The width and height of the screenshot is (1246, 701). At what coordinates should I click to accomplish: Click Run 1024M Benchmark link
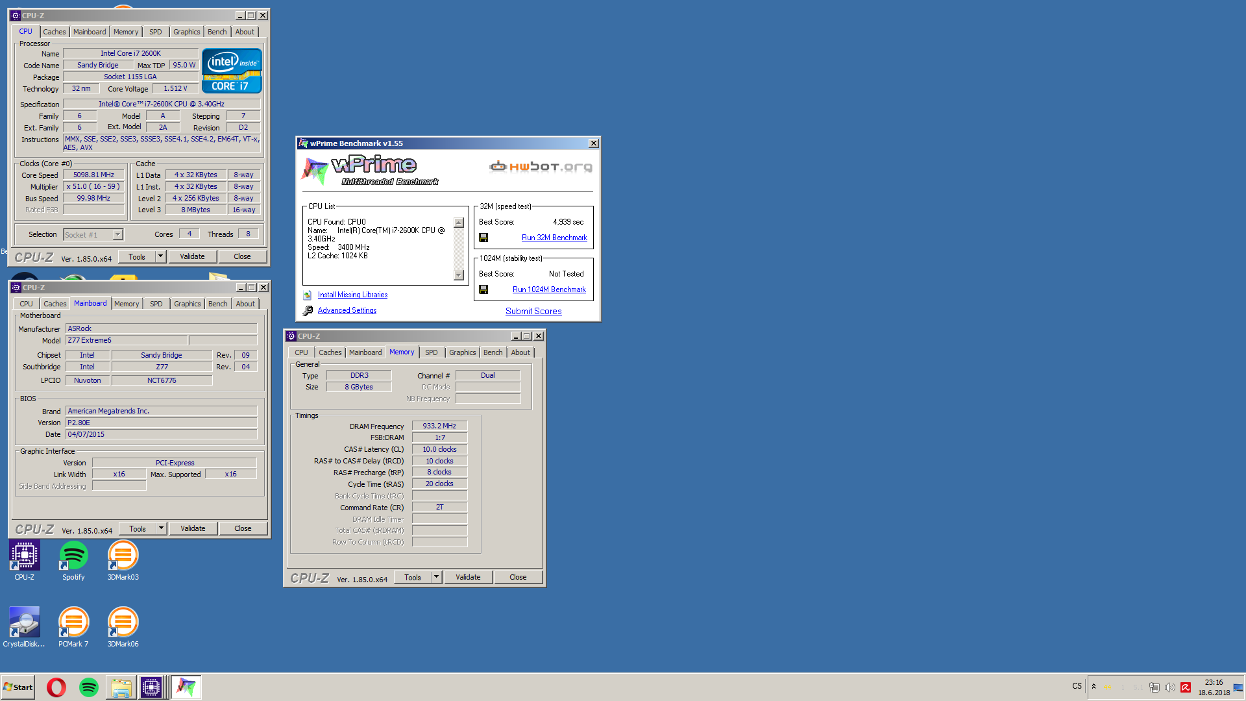tap(549, 290)
